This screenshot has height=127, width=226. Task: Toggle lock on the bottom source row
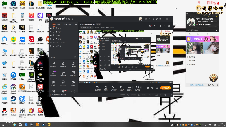pyautogui.click(x=53, y=46)
